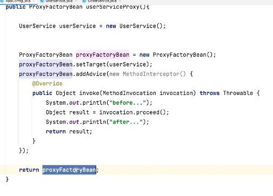Click the throws keyword
The width and height of the screenshot is (273, 196).
pos(210,93)
